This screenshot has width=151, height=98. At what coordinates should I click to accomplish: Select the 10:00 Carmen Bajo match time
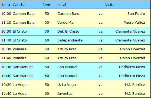click(x=6, y=14)
